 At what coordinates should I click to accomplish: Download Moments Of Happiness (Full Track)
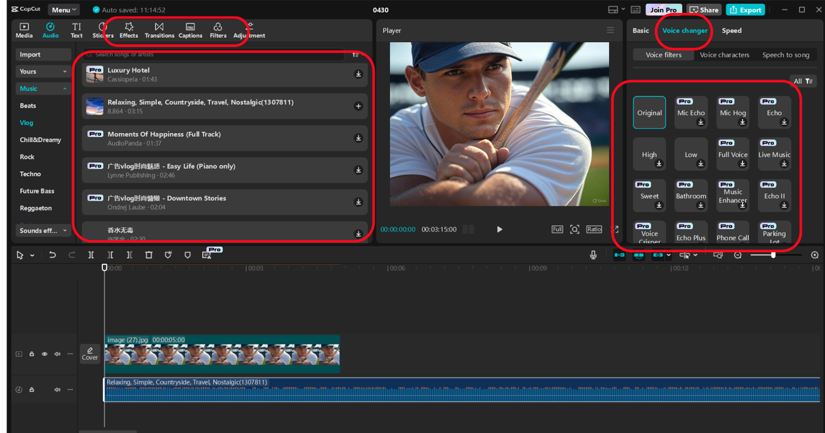[x=358, y=138]
